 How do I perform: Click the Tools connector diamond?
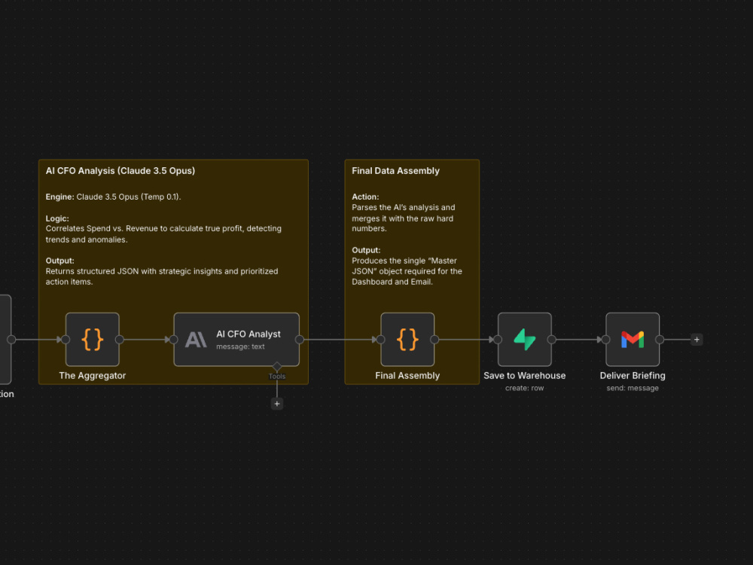click(x=277, y=367)
